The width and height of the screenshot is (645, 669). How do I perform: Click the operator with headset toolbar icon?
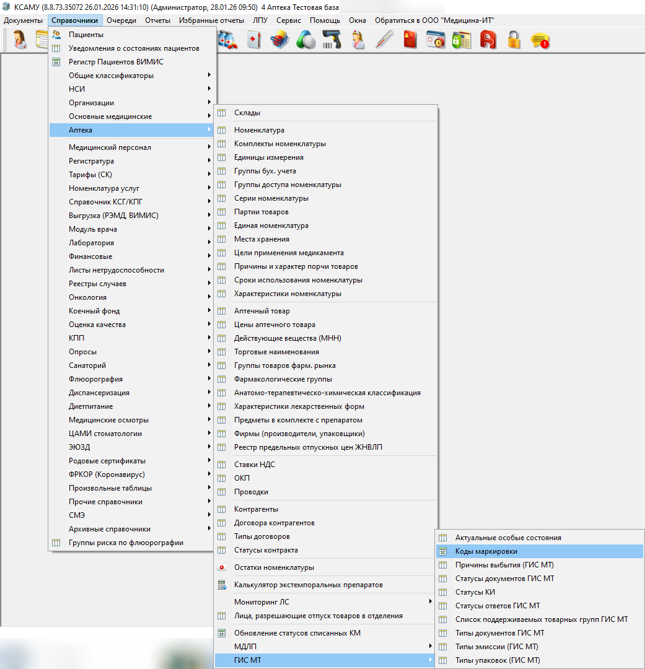tap(20, 40)
